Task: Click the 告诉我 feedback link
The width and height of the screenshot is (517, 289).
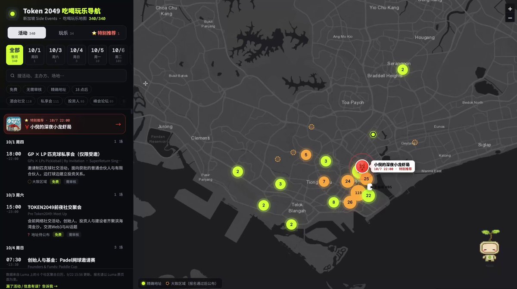Action: [x=50, y=286]
